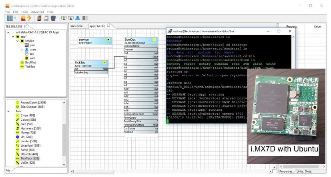This screenshot has width=331, height=177.
Task: Collapse the app* tree node
Action: point(13,36)
